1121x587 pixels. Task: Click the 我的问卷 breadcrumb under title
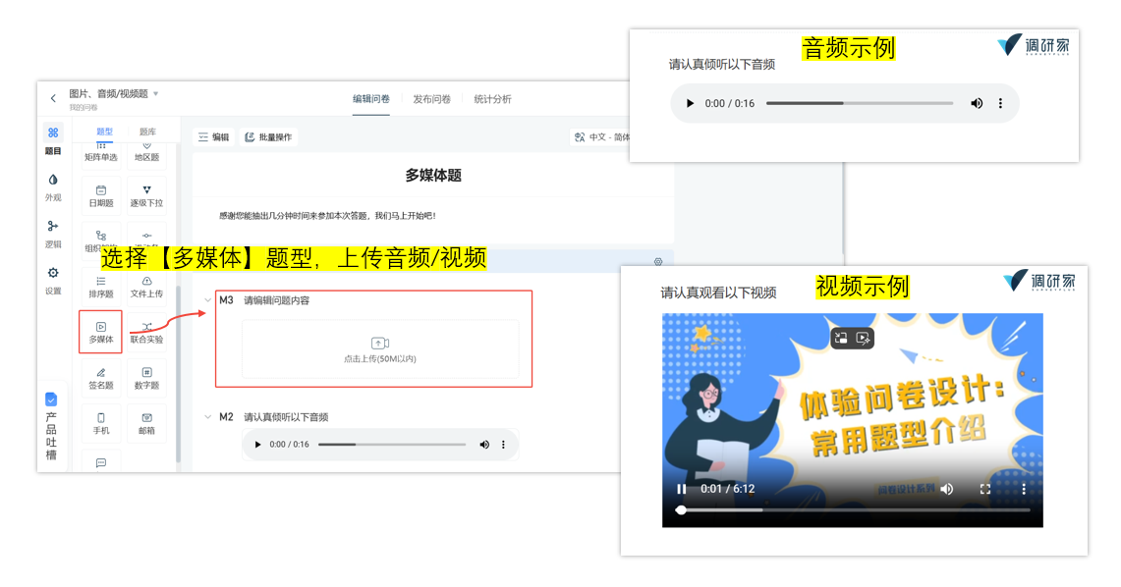[83, 108]
